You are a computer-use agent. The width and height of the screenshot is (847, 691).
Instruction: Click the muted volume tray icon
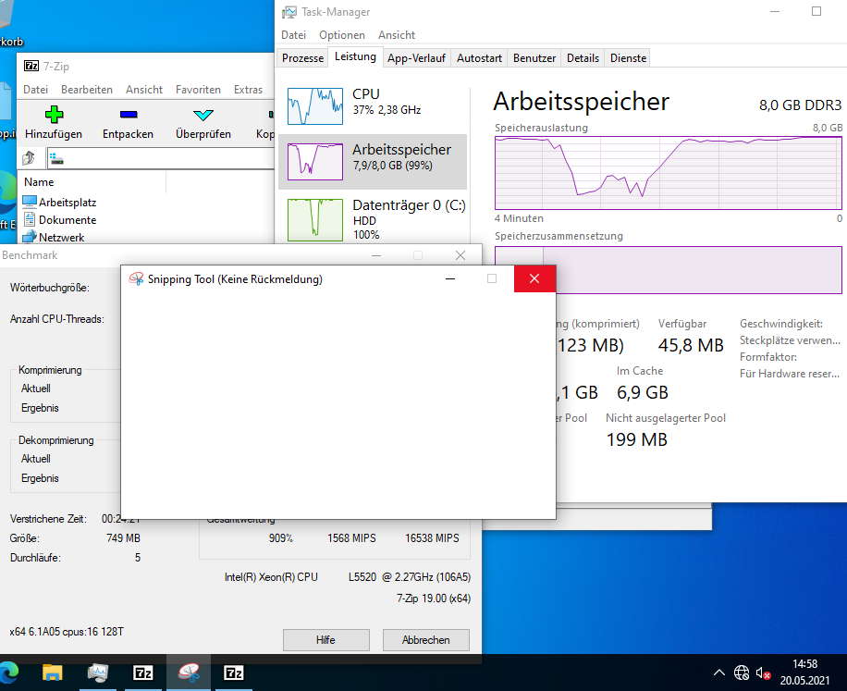coord(763,672)
